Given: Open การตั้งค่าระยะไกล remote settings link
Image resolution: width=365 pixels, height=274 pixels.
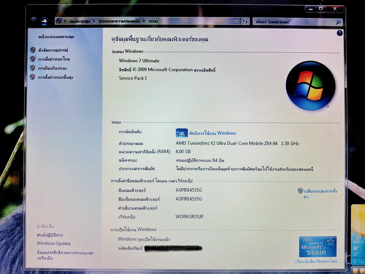Looking at the screenshot, I should 54,59.
